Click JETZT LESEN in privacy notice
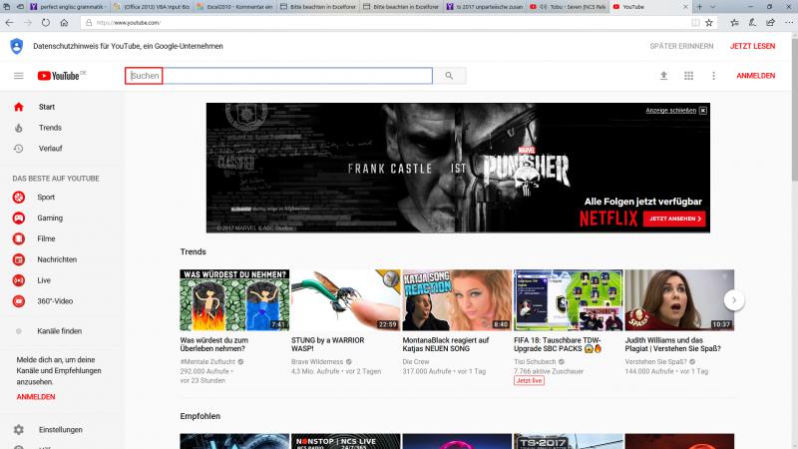The image size is (798, 449). coord(753,46)
